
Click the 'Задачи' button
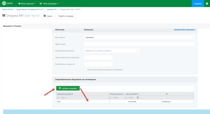pyautogui.click(x=48, y=16)
